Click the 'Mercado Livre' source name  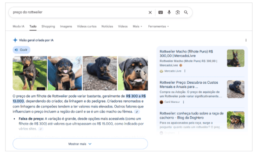(173, 71)
